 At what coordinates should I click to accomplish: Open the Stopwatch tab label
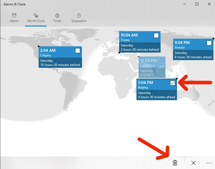click(x=79, y=21)
